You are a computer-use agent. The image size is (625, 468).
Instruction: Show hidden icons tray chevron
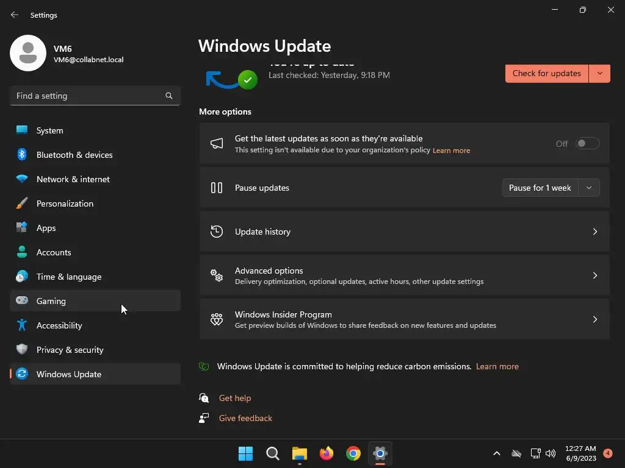tap(497, 453)
